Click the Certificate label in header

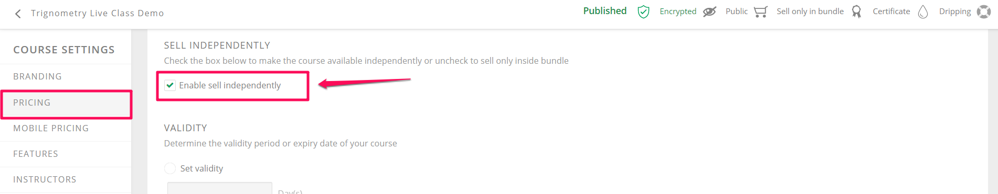891,12
